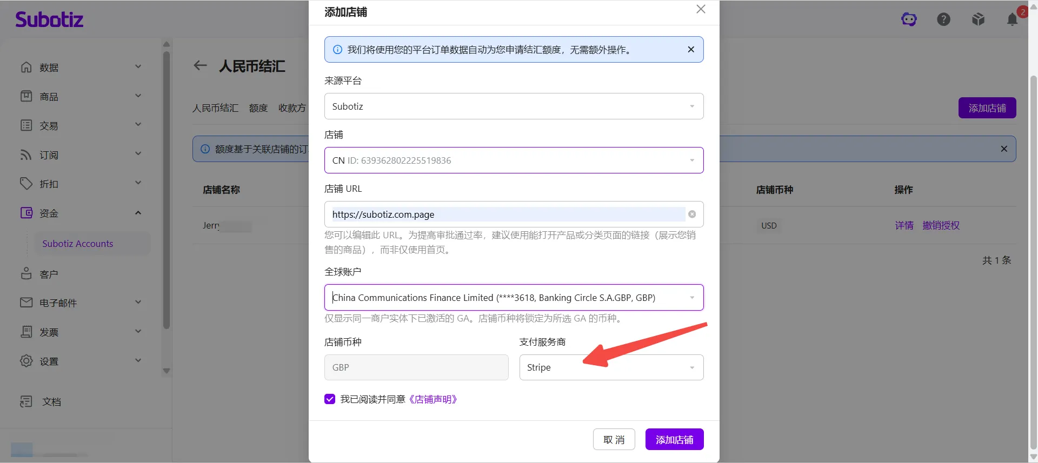Switch to the 额度 tab
1038x463 pixels.
(x=258, y=108)
